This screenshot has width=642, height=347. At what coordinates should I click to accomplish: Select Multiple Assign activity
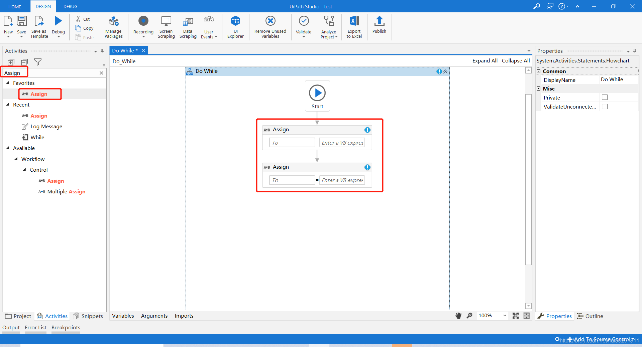[x=62, y=191]
